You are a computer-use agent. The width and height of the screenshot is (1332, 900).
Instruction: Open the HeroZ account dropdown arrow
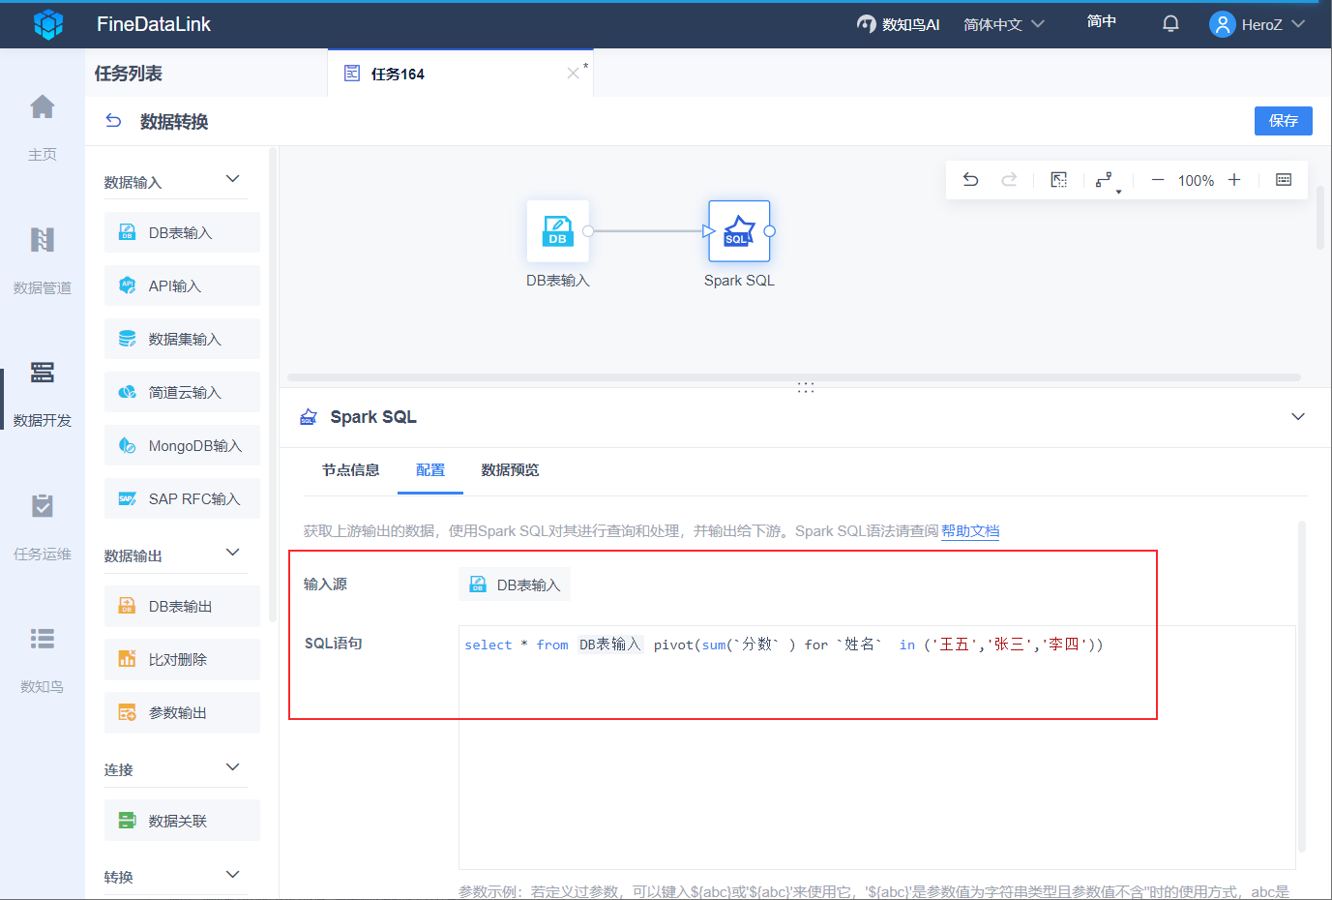(x=1298, y=24)
